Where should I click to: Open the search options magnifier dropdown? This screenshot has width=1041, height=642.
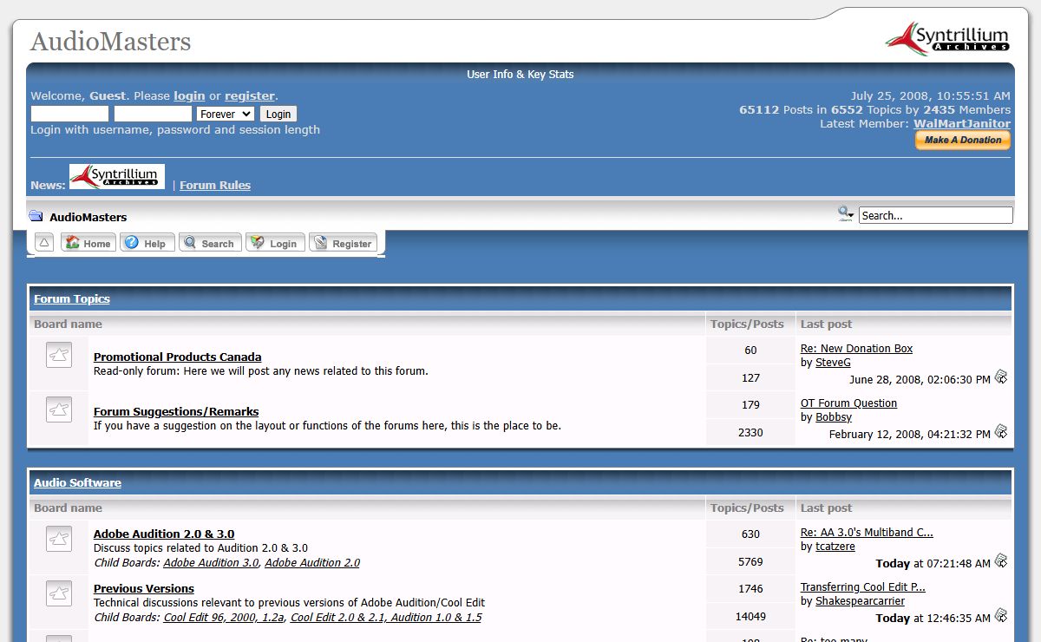846,213
